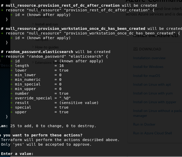Go to Install for macOS
Image resolution: width=182 pixels, height=157 pixels.
pos(147,76)
